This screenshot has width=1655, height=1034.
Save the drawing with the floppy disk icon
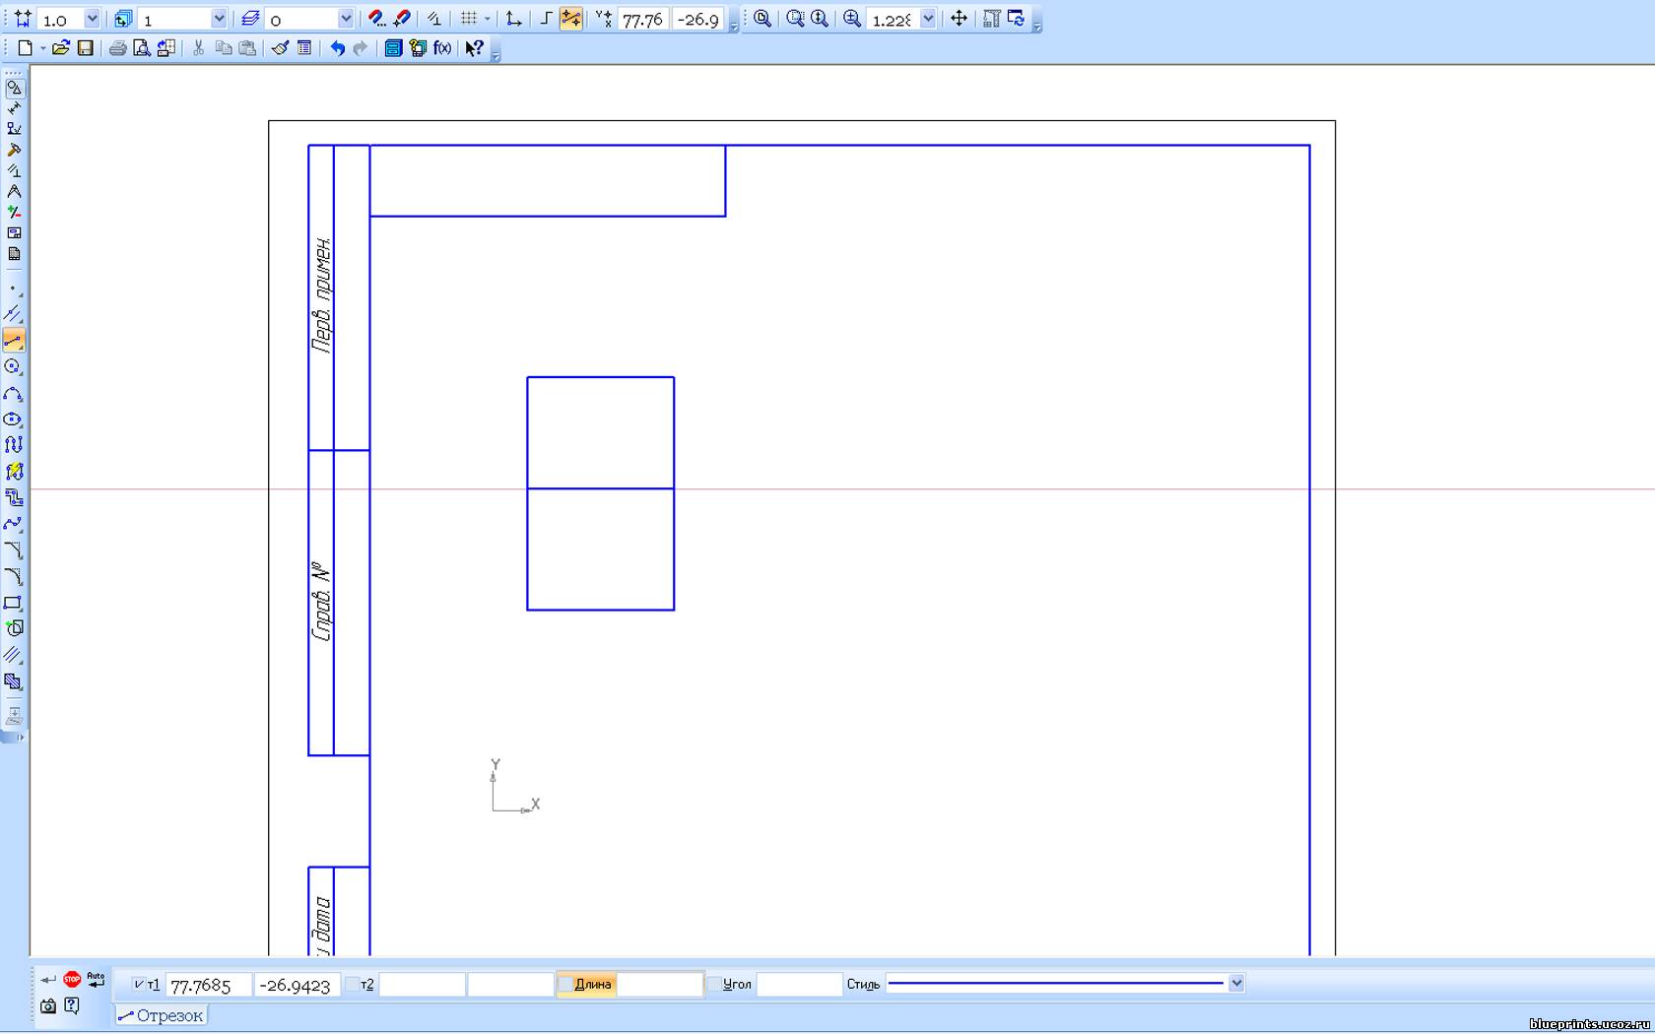(86, 48)
